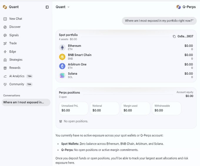Click the TBA badge next to AI Analytics
Screen dimensions: 200x166
click(29, 76)
